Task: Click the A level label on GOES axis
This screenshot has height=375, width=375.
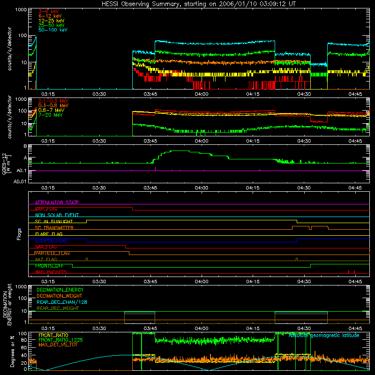Action: pyautogui.click(x=25, y=157)
